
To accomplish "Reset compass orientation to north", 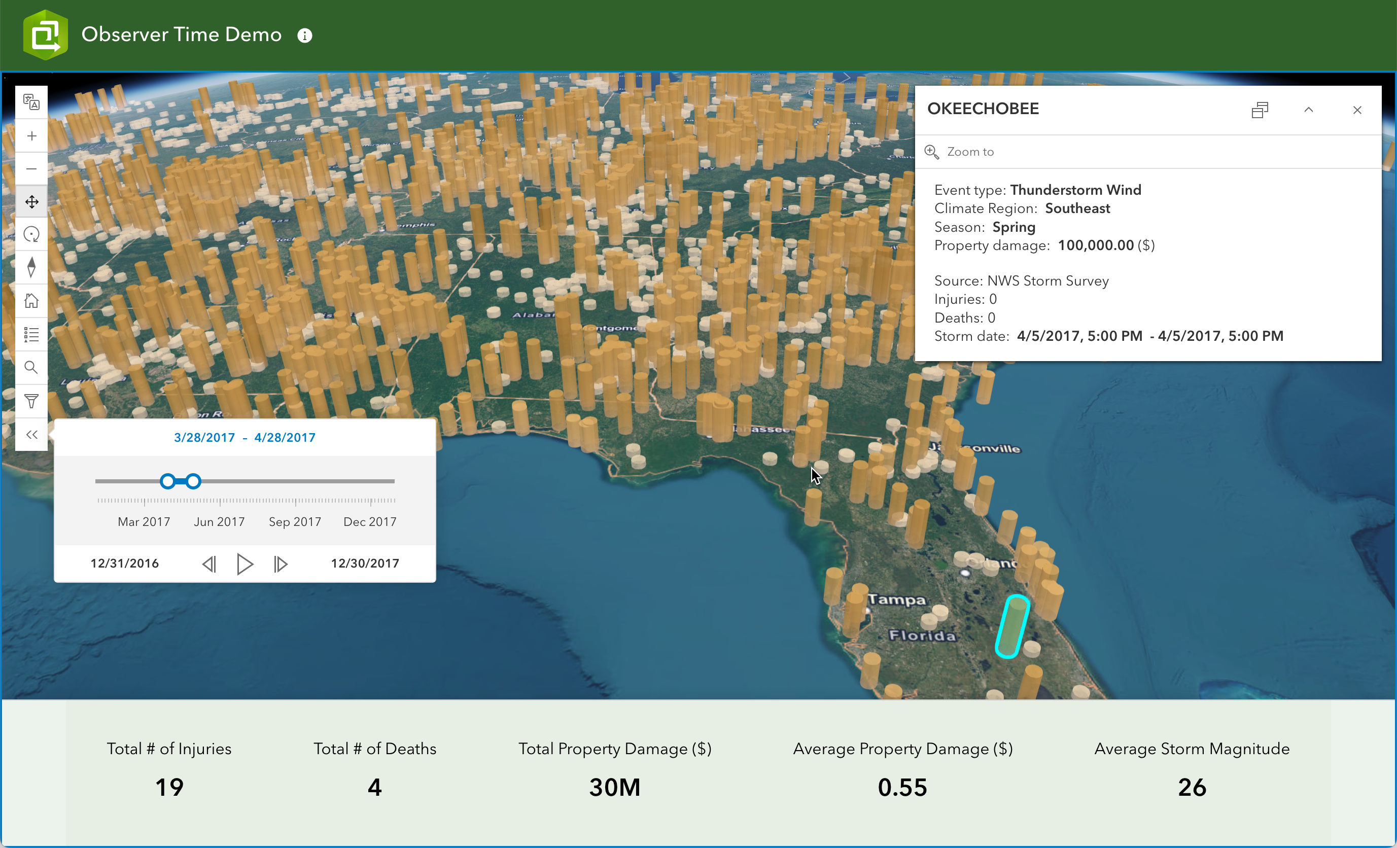I will (x=31, y=268).
